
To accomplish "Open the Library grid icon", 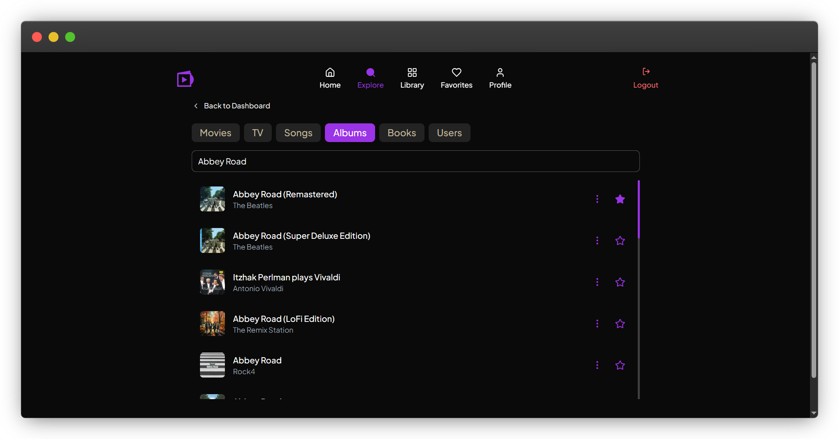I will (412, 73).
